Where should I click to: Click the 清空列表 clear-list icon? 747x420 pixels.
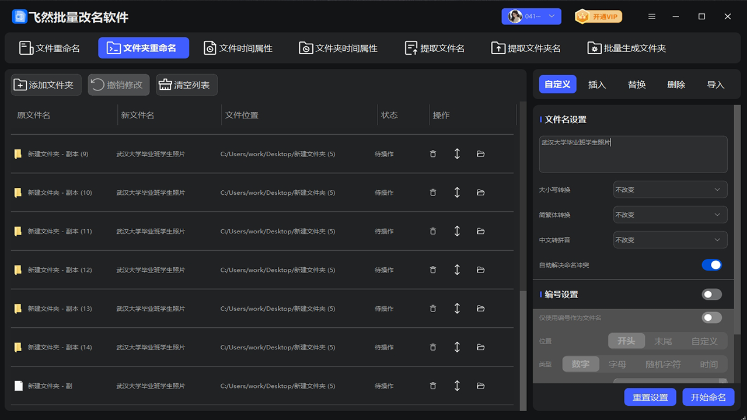[x=166, y=84]
